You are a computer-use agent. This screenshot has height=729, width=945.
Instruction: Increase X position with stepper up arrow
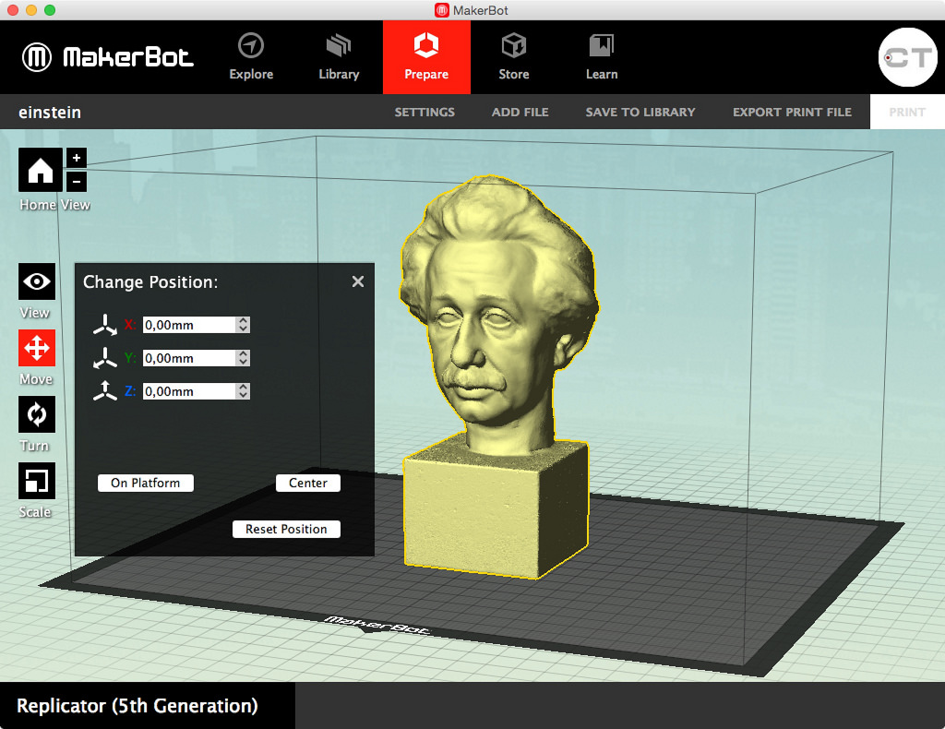coord(243,320)
